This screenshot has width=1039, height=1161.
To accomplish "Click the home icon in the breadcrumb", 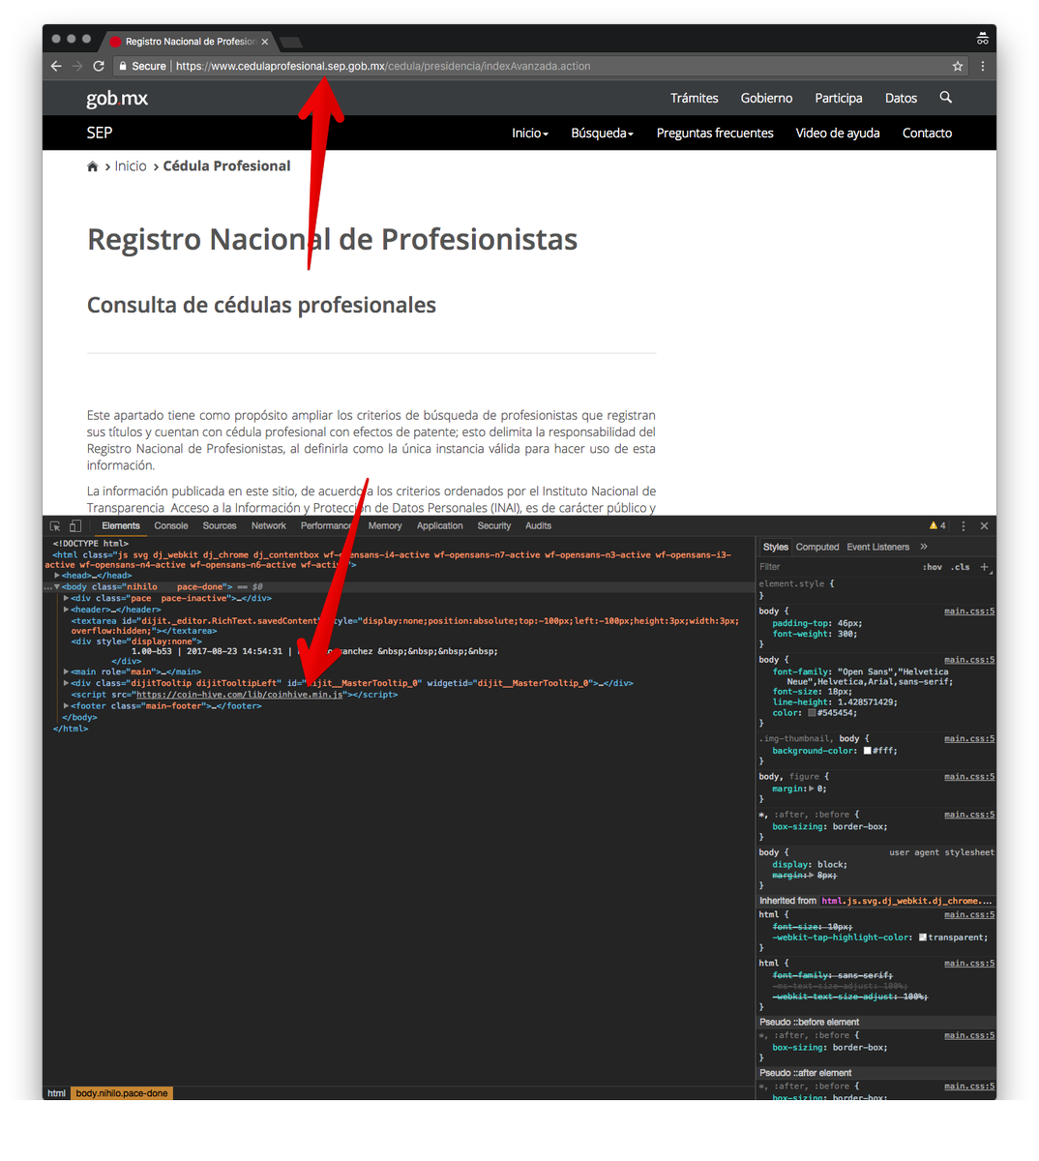I will point(93,166).
